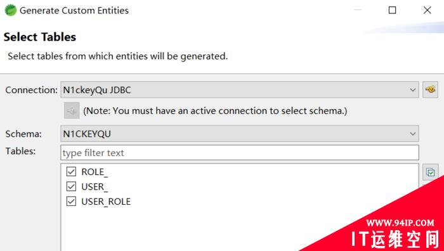This screenshot has width=444, height=251.
Task: Deselect the USER_ROLE table checkbox
Action: pyautogui.click(x=71, y=201)
